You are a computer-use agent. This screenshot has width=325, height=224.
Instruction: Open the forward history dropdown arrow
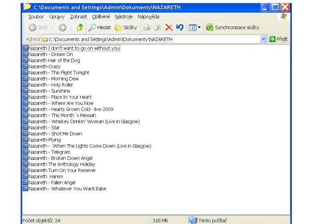point(71,28)
